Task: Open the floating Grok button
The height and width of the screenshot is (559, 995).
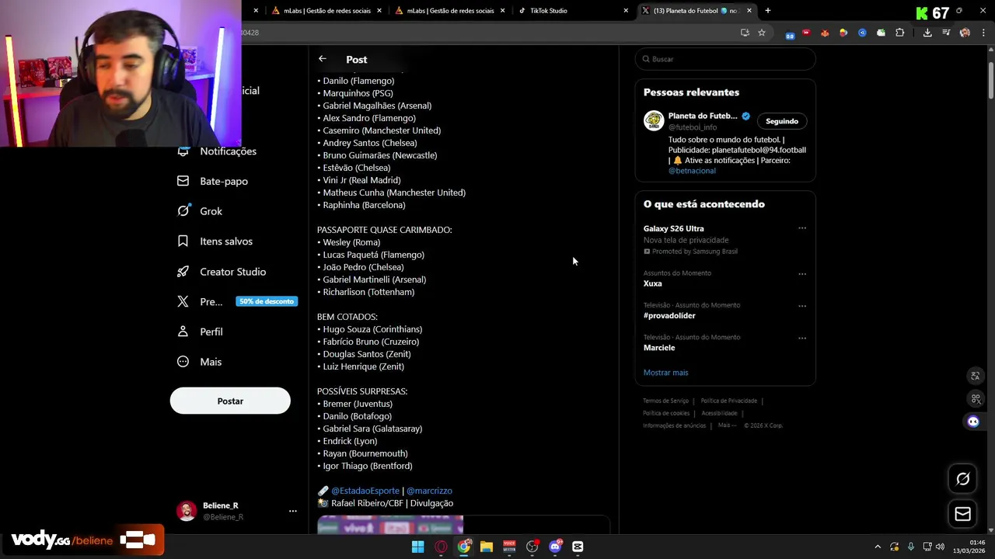Action: pyautogui.click(x=962, y=479)
